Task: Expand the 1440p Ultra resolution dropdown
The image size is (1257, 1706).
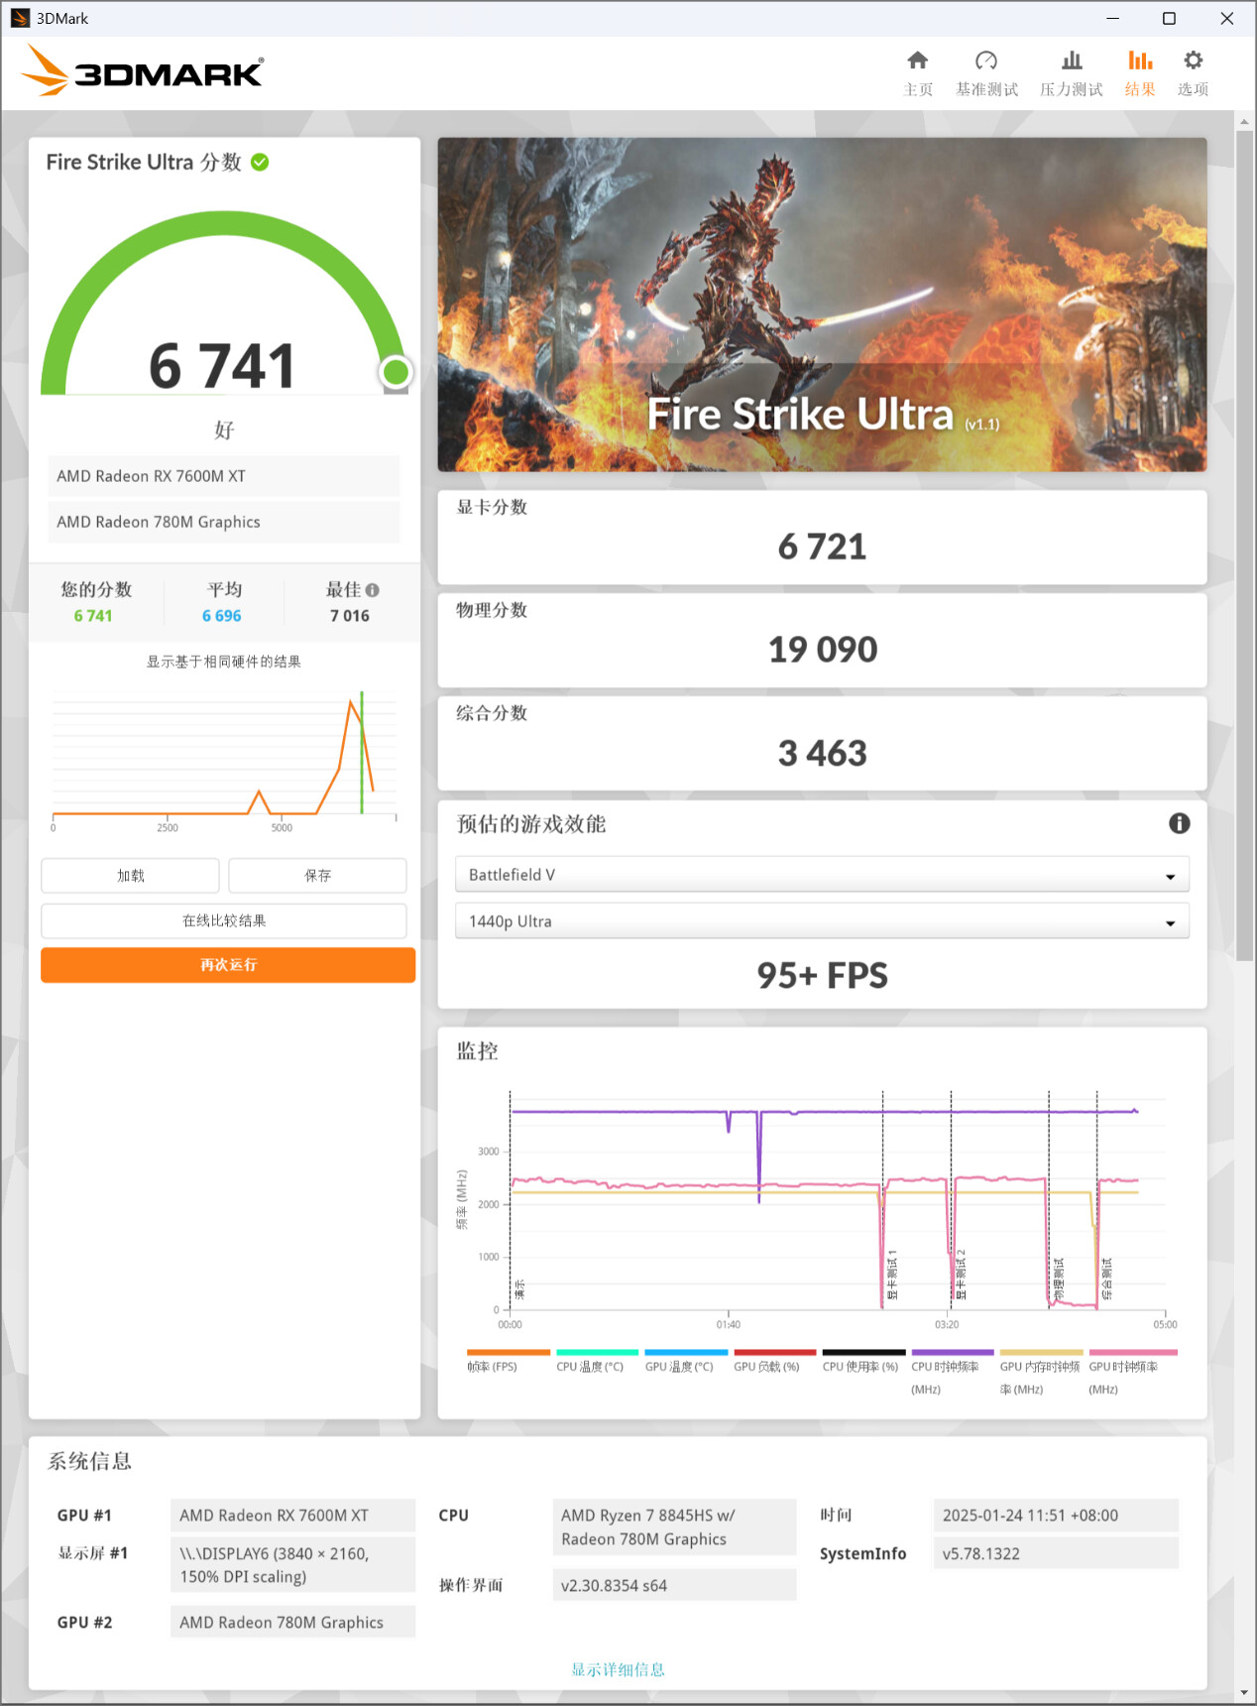Action: pos(822,921)
